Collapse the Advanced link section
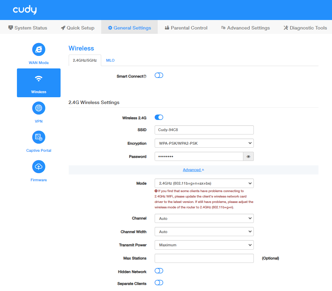332x291 pixels. click(193, 170)
